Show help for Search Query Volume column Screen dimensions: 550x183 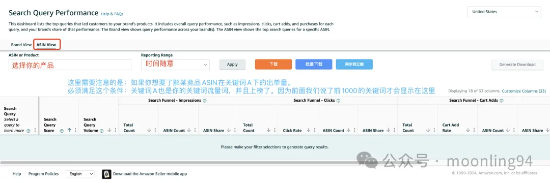pos(102,131)
